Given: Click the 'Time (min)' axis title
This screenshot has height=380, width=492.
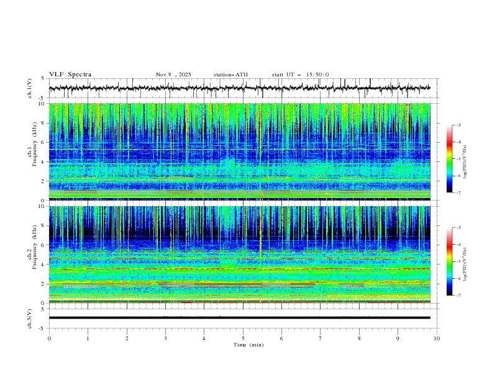Looking at the screenshot, I should 248,345.
